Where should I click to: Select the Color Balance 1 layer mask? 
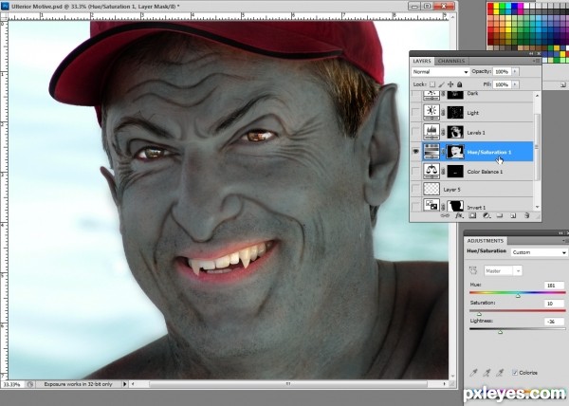click(455, 172)
